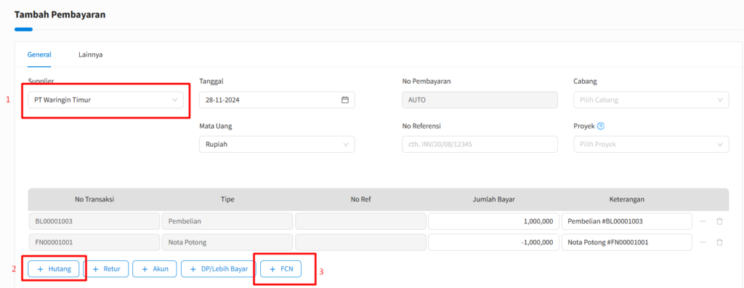Click the No Pembayaran AUTO field
This screenshot has height=288, width=744.
(x=480, y=100)
